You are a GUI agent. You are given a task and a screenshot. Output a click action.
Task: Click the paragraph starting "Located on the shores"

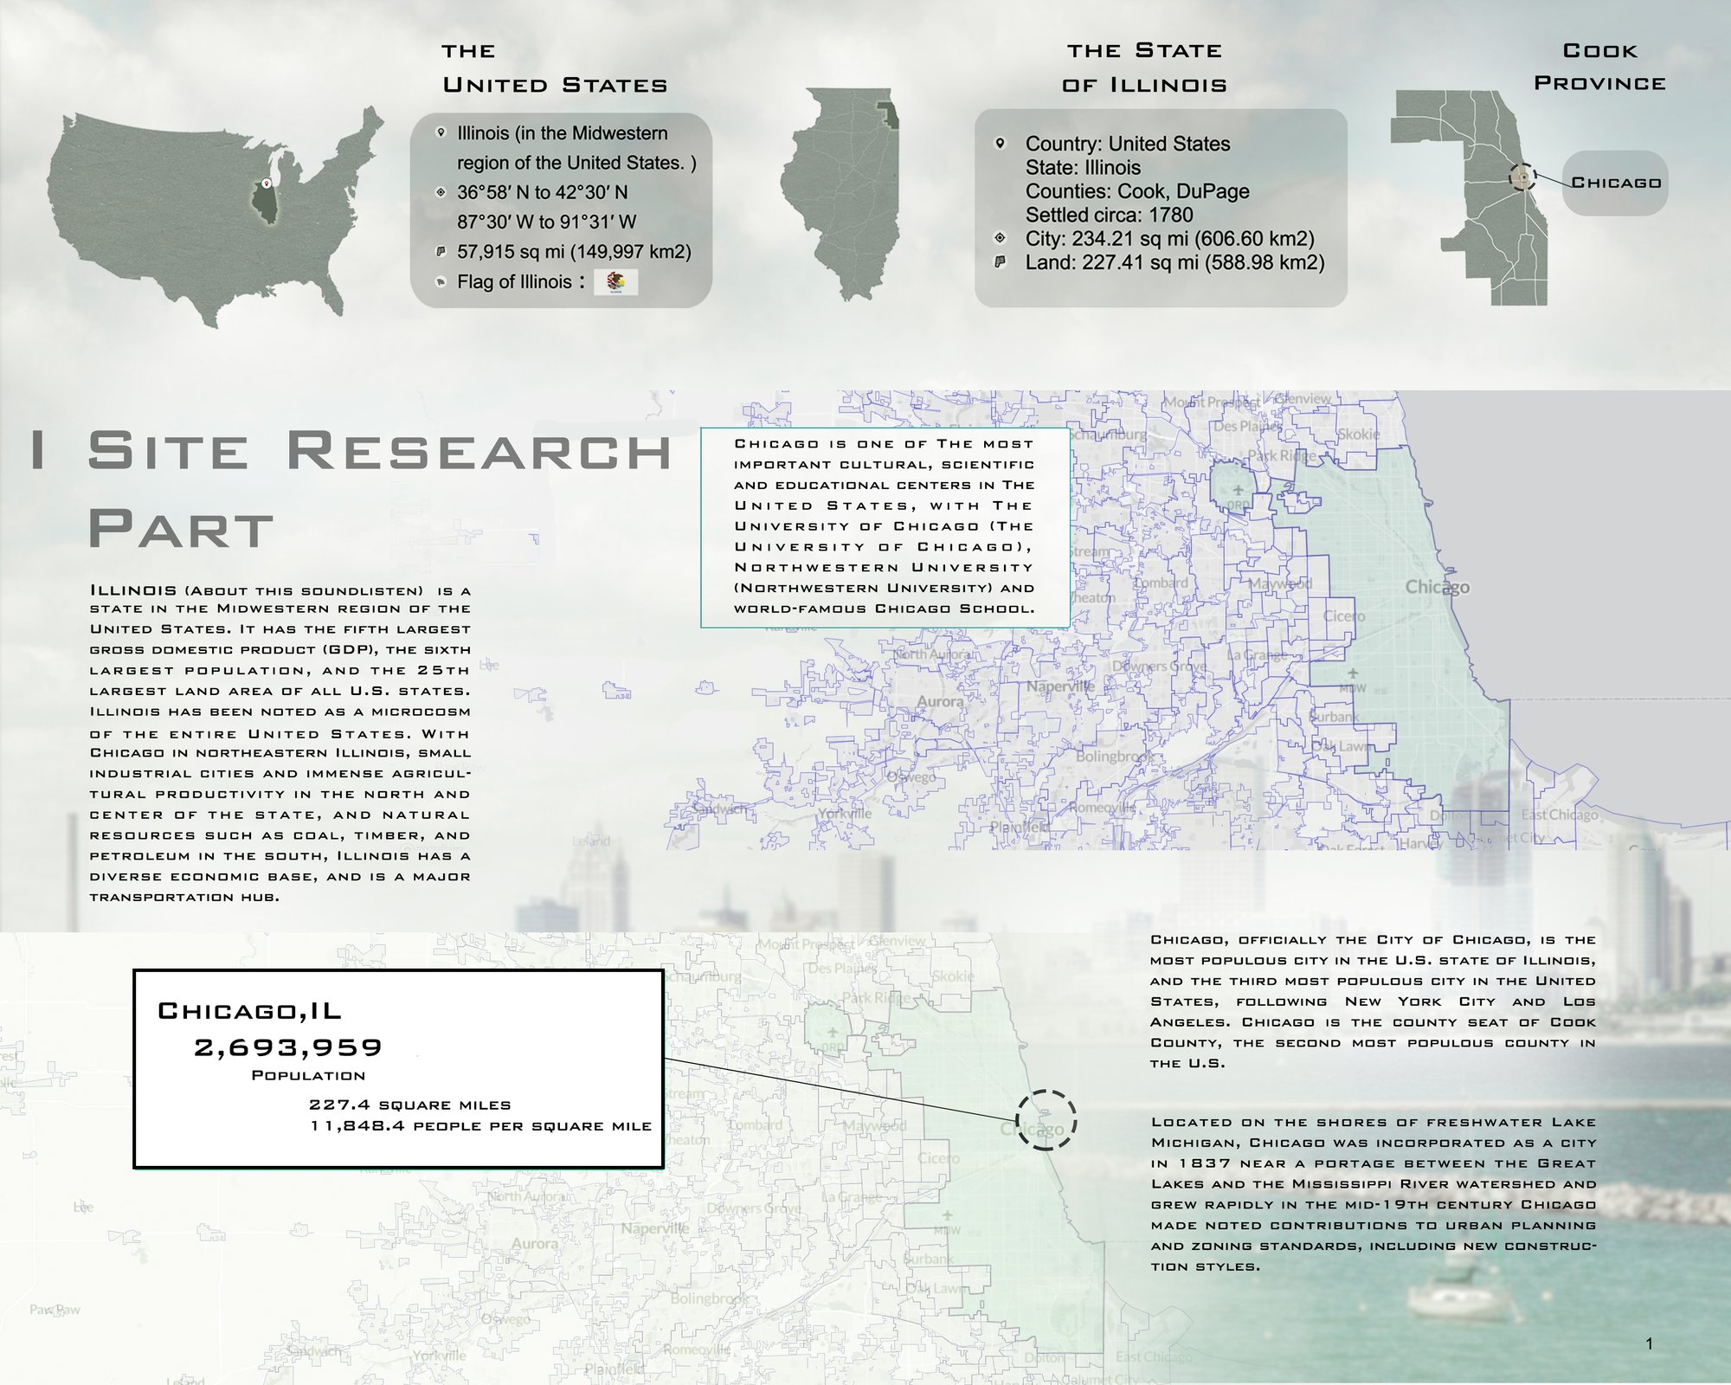[1374, 1194]
